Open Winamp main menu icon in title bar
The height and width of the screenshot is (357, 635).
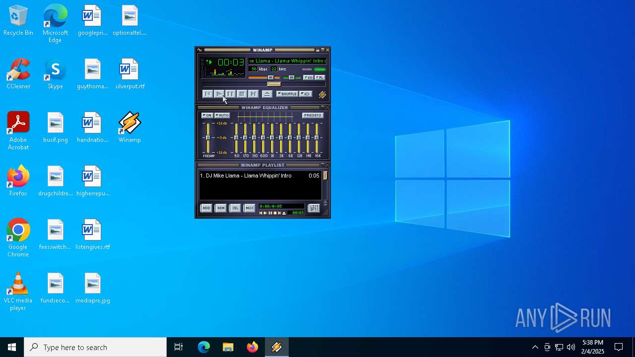click(x=200, y=50)
